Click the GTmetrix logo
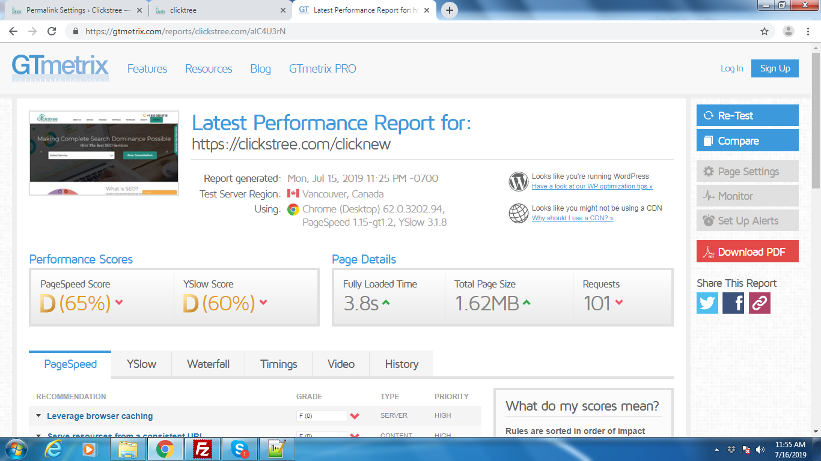Screen dimensions: 821x461 click(60, 67)
